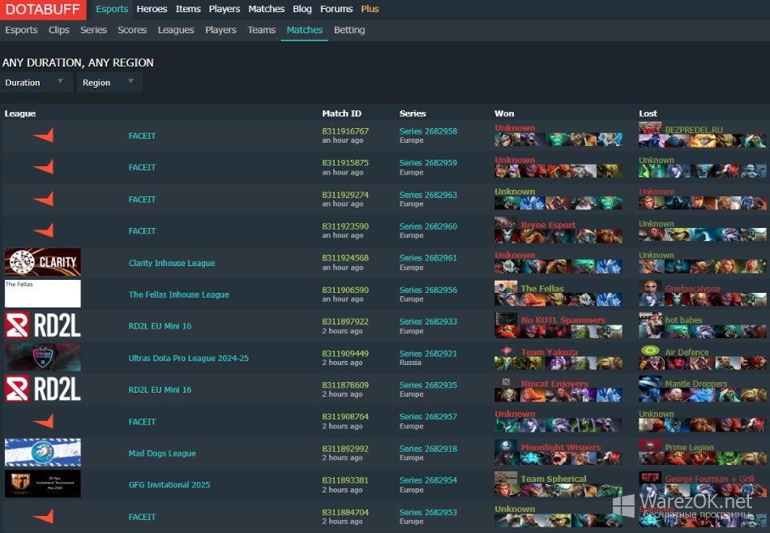Open the Matches menu in top navigation

tap(267, 9)
